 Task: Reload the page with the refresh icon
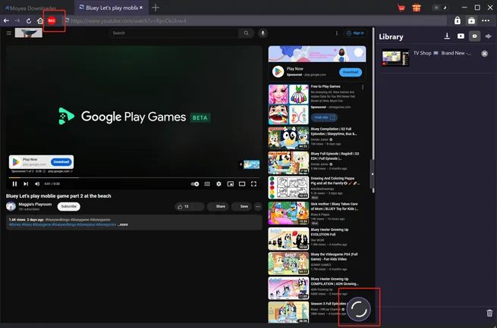pos(29,20)
